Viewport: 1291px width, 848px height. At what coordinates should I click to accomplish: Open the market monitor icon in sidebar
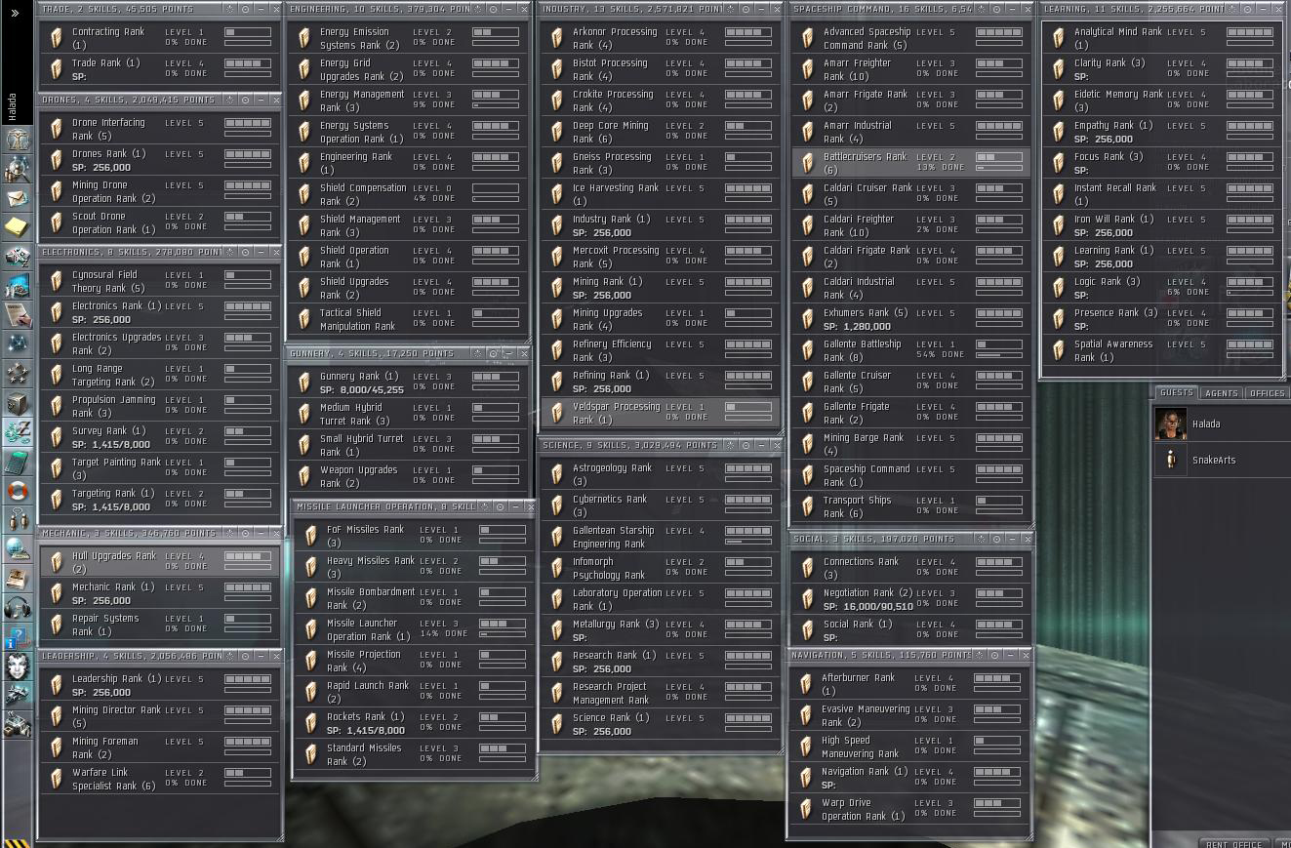click(18, 286)
